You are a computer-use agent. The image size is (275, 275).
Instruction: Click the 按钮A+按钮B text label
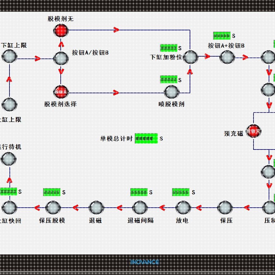click(226, 46)
